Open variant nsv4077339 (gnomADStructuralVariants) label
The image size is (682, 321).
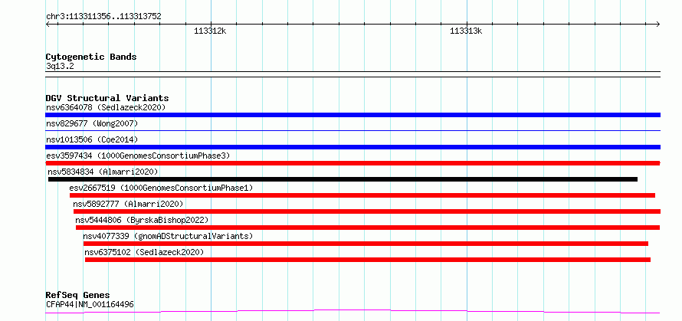click(x=168, y=236)
